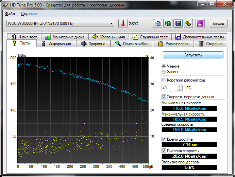Click the benchmark graph area

point(83,110)
